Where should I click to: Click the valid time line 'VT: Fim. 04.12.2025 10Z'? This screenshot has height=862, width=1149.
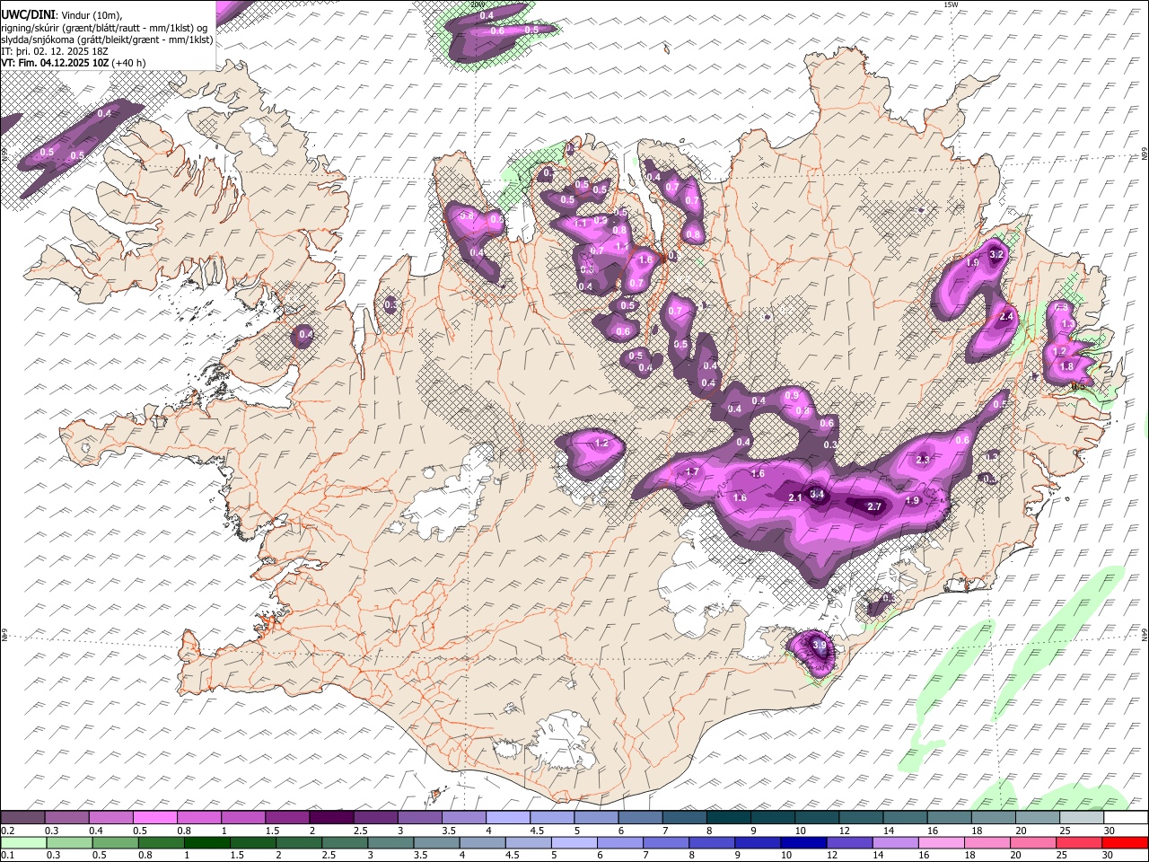click(56, 63)
